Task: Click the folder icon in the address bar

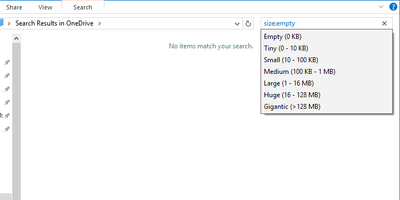Action: [2, 23]
